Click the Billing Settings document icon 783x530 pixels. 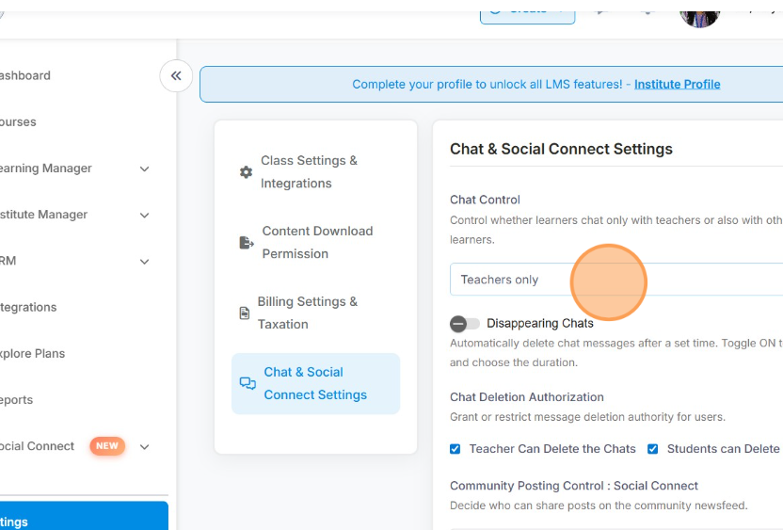click(x=245, y=313)
